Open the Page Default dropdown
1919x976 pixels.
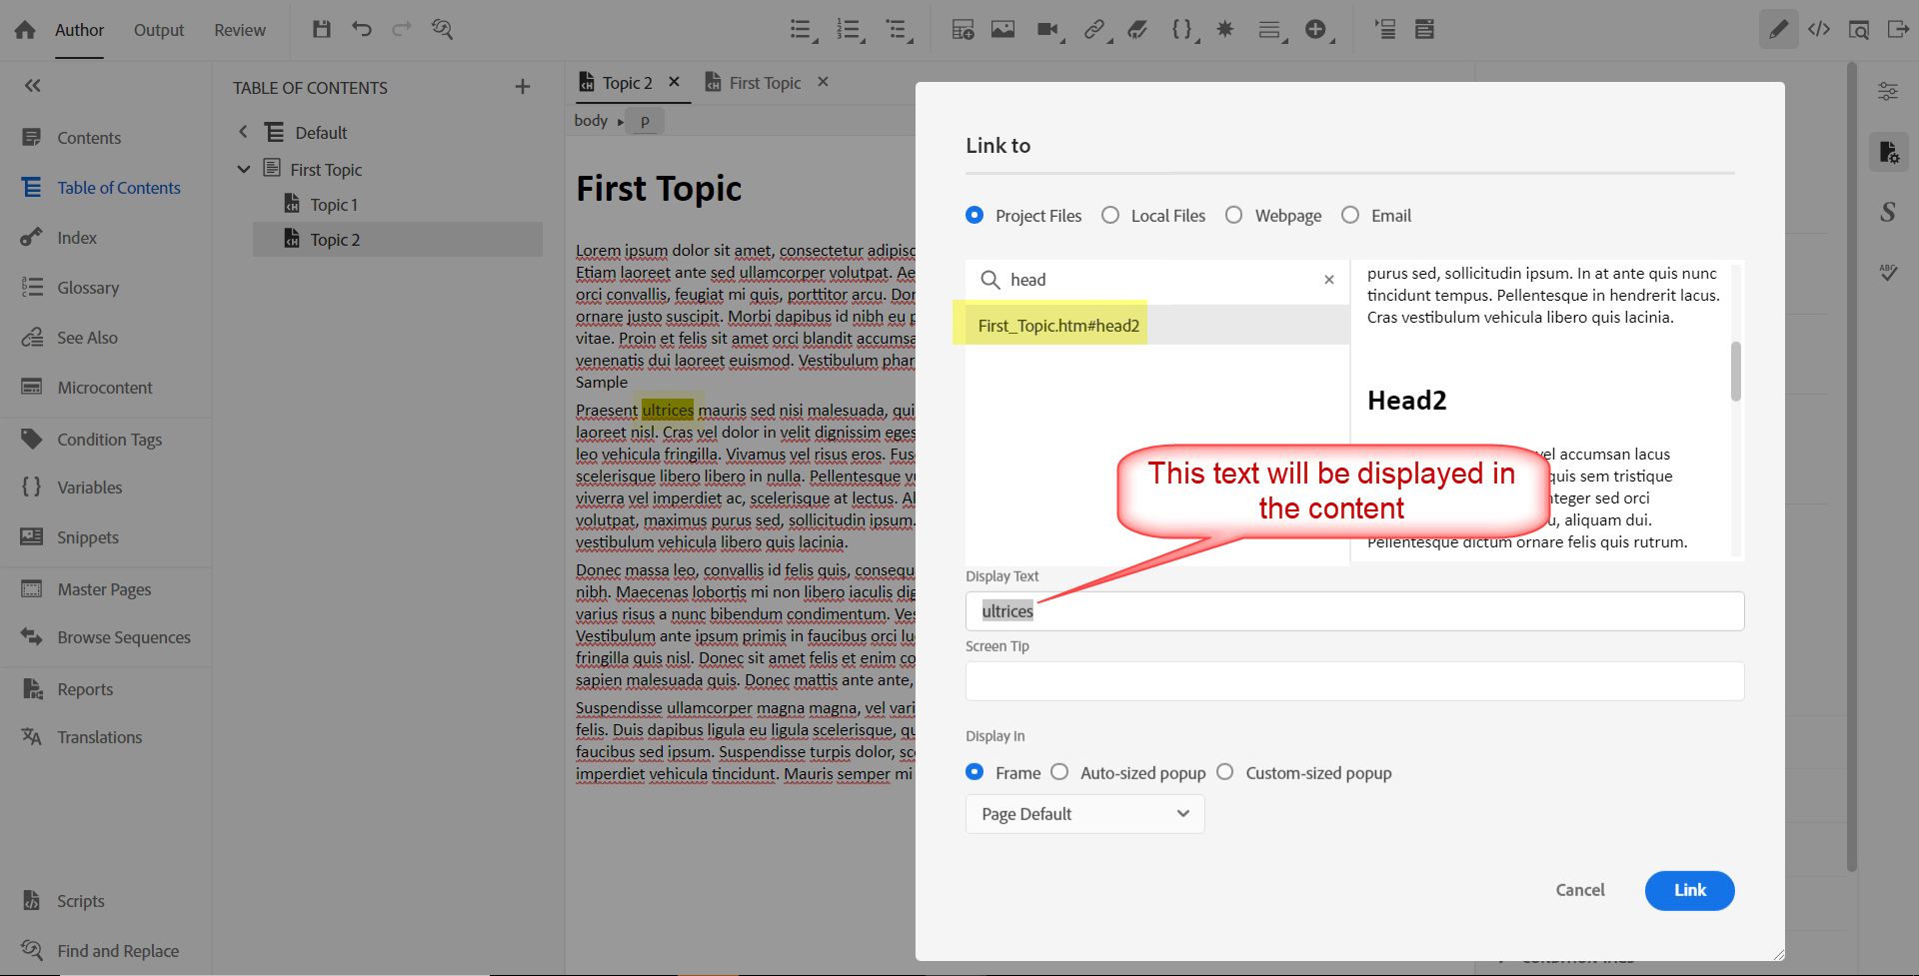click(x=1083, y=813)
